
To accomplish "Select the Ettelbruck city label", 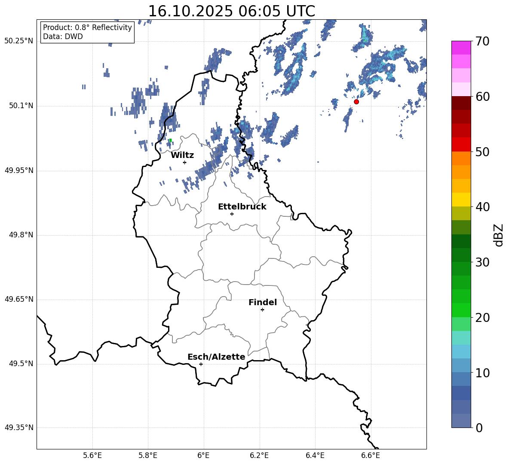I will click(242, 207).
